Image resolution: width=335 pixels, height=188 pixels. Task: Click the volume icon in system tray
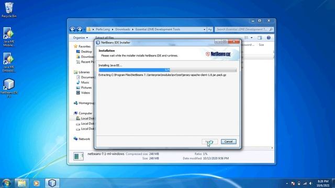click(x=311, y=183)
